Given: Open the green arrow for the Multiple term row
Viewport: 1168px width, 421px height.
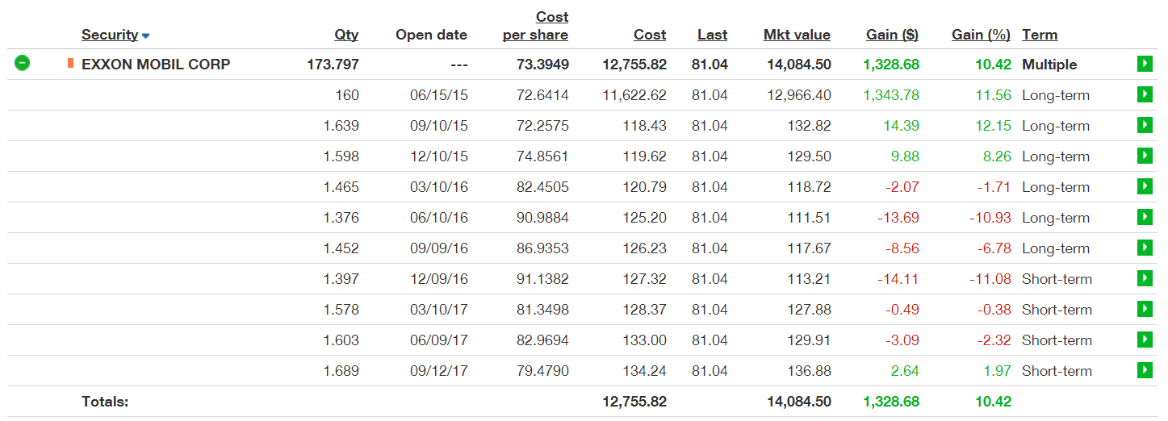Looking at the screenshot, I should point(1144,64).
